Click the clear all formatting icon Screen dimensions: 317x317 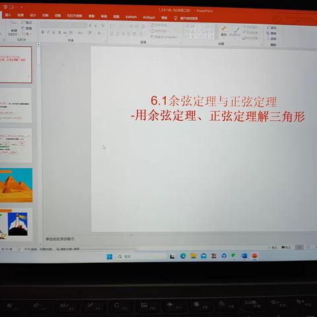coord(102,26)
